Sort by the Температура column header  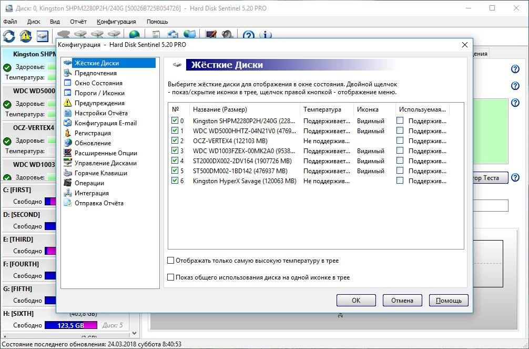click(327, 109)
